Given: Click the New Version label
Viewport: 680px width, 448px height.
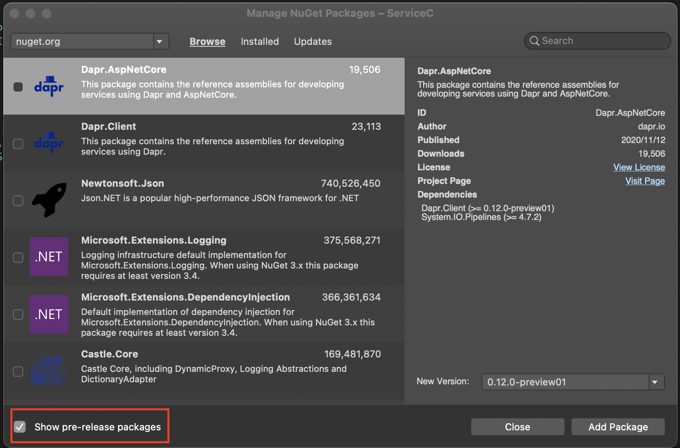Looking at the screenshot, I should [443, 381].
